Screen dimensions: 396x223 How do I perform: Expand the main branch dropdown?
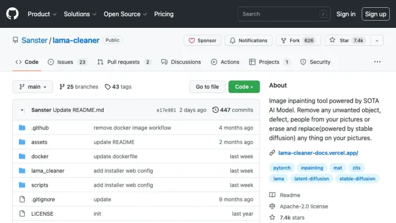pos(33,87)
